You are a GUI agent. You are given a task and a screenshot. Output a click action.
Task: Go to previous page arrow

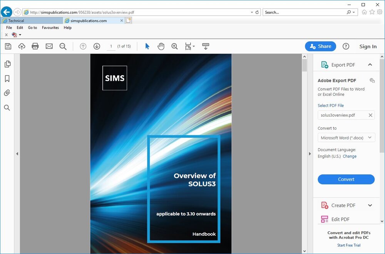pyautogui.click(x=83, y=46)
